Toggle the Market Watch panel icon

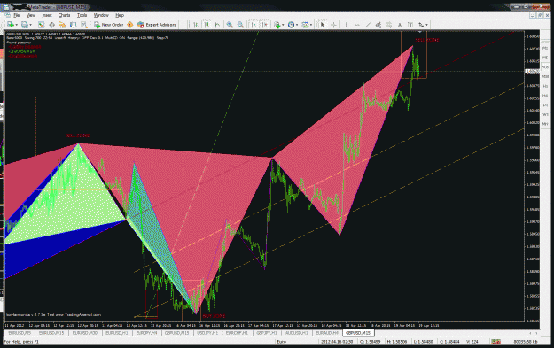[41, 25]
